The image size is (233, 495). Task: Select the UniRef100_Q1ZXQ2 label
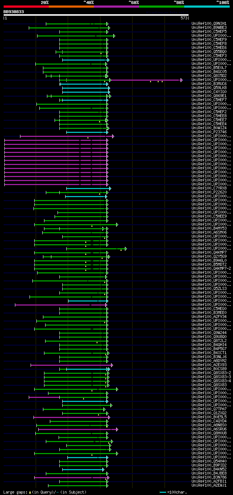[208, 413]
